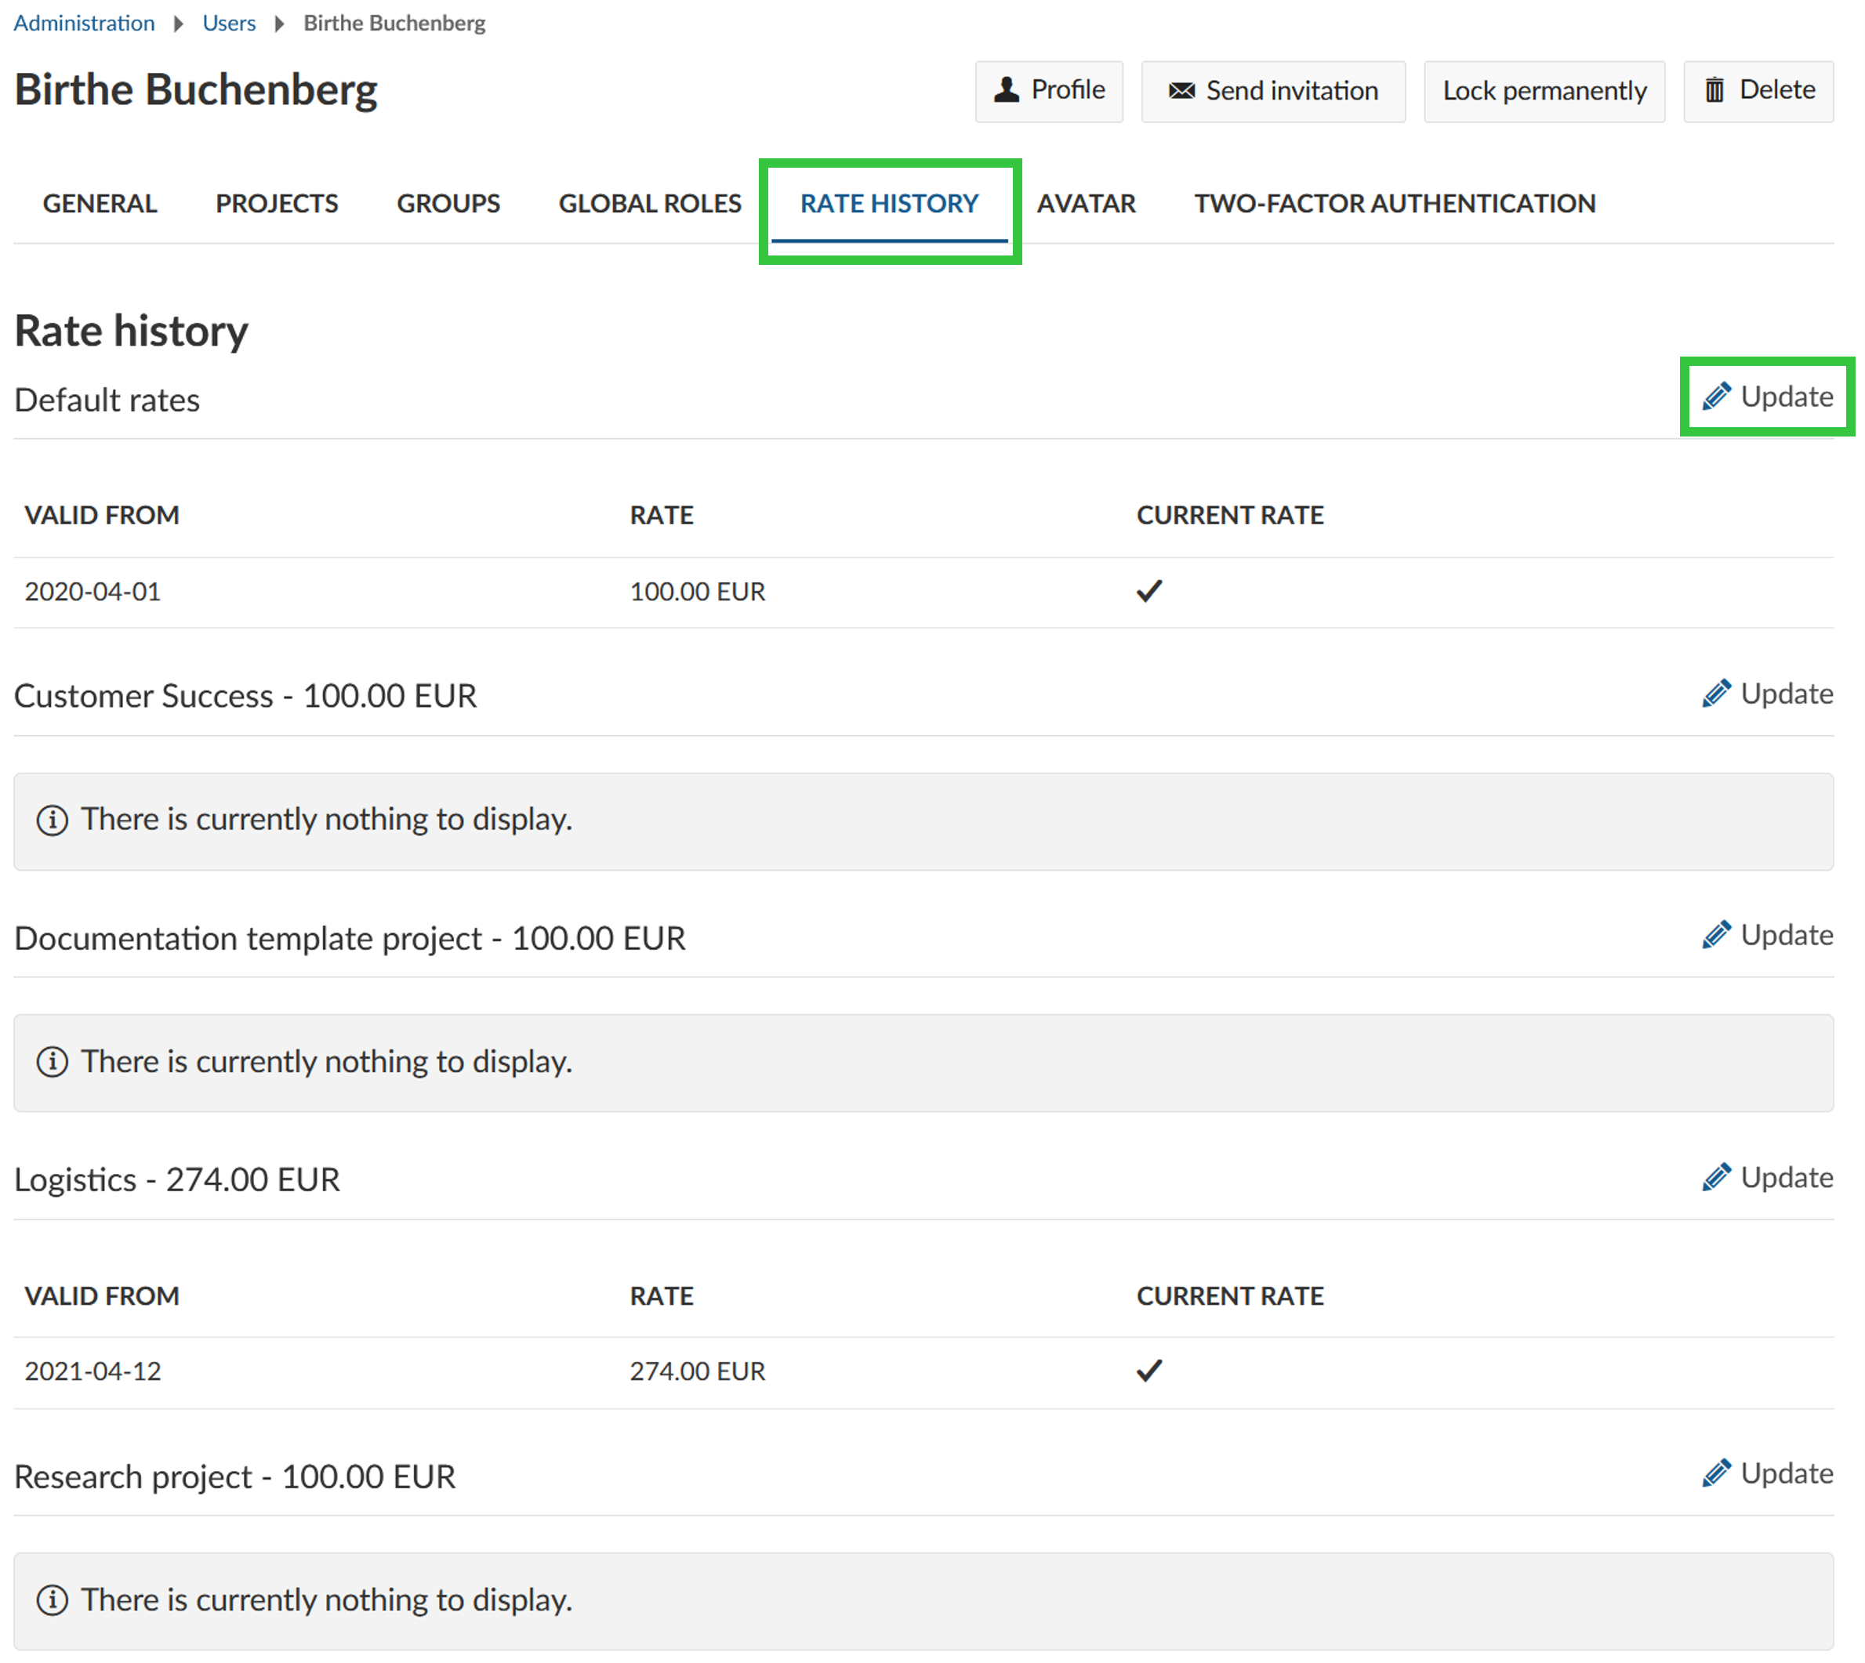Image resolution: width=1865 pixels, height=1663 pixels.
Task: Click breadcrumb arrow after Users
Action: 280,23
